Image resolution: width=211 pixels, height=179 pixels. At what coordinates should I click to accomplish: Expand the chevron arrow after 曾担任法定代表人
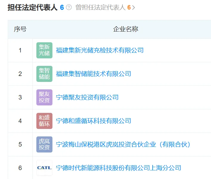pos(134,8)
